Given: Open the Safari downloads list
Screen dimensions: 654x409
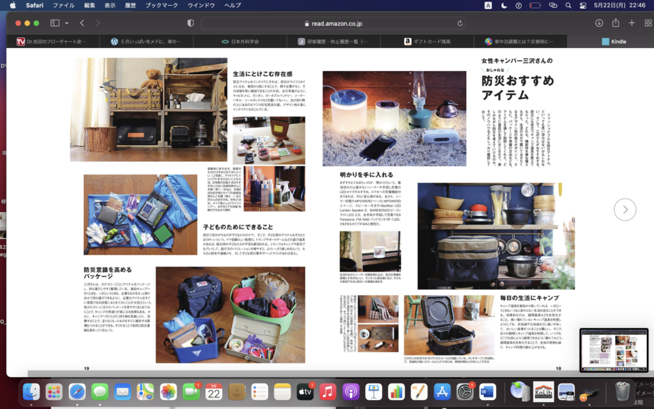Looking at the screenshot, I should [x=598, y=23].
